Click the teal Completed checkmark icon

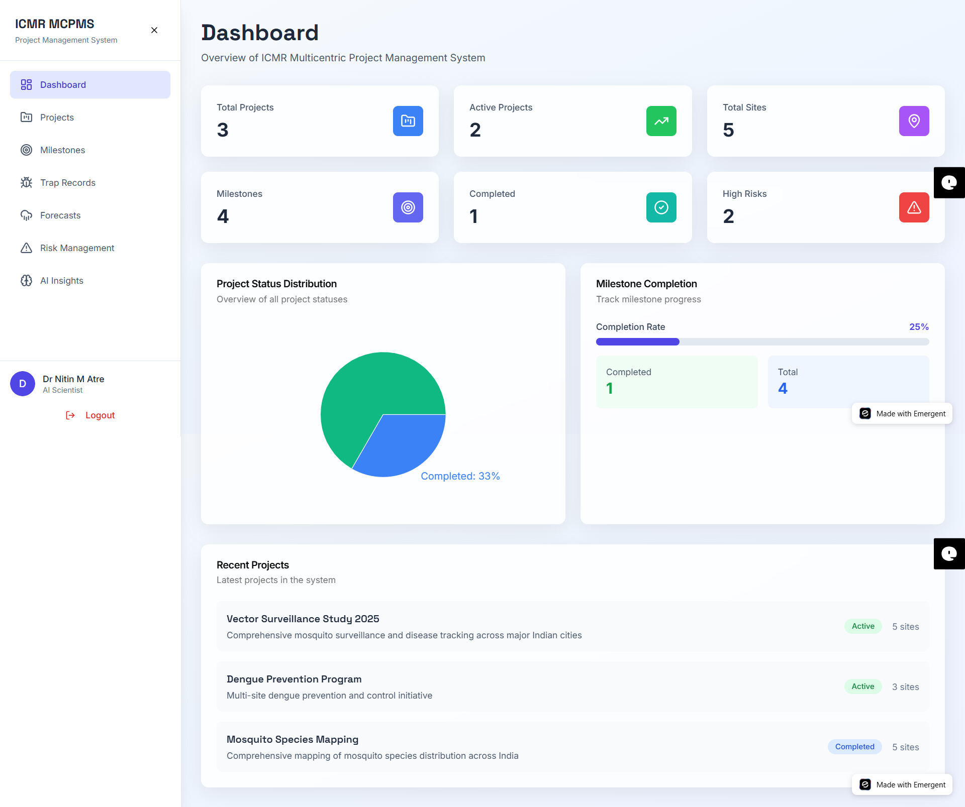tap(661, 207)
